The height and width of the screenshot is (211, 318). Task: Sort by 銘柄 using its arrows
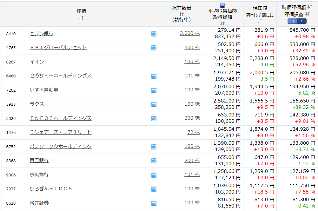click(x=81, y=18)
